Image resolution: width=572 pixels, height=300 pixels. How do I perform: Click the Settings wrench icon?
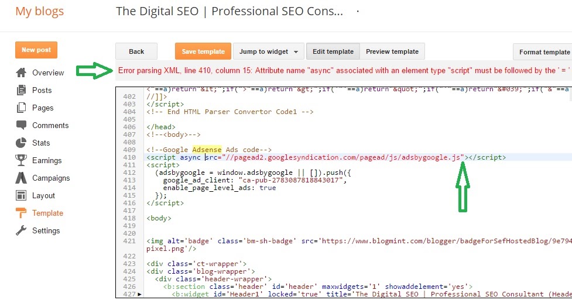(x=21, y=230)
